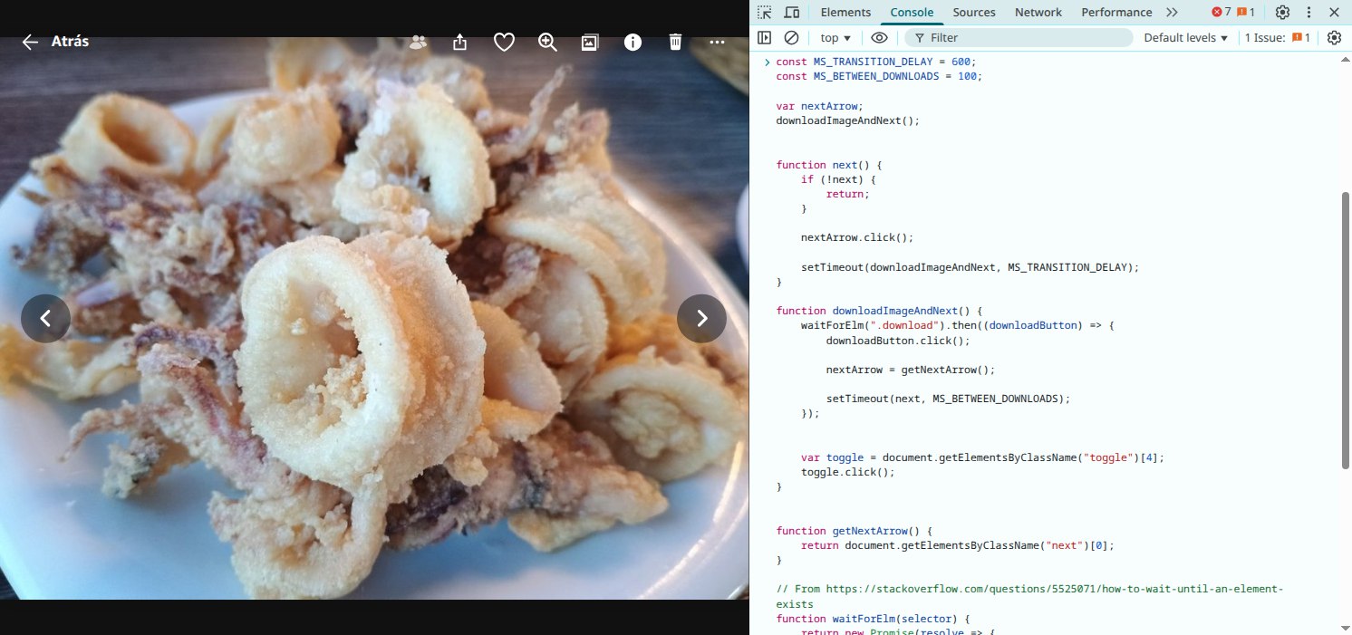Expand the Default levels dropdown
The height and width of the screenshot is (635, 1352).
coord(1185,38)
